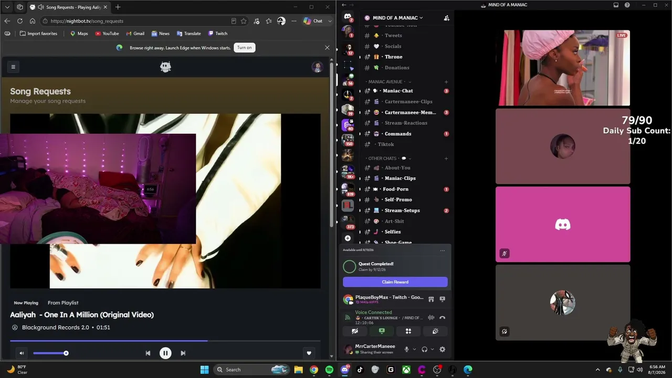Toggle Discord screen sharing button
Image resolution: width=672 pixels, height=378 pixels.
[x=382, y=331]
